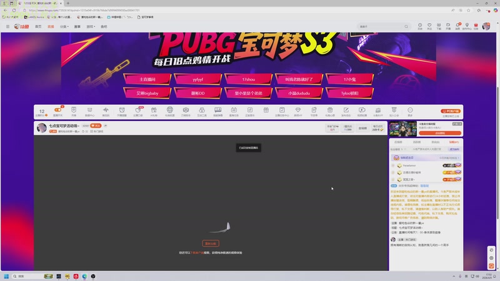The width and height of the screenshot is (500, 281).
Task: Open 小温dududu's room from the banner
Action: [x=299, y=93]
